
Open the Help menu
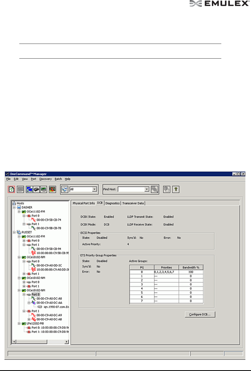[x=67, y=179]
